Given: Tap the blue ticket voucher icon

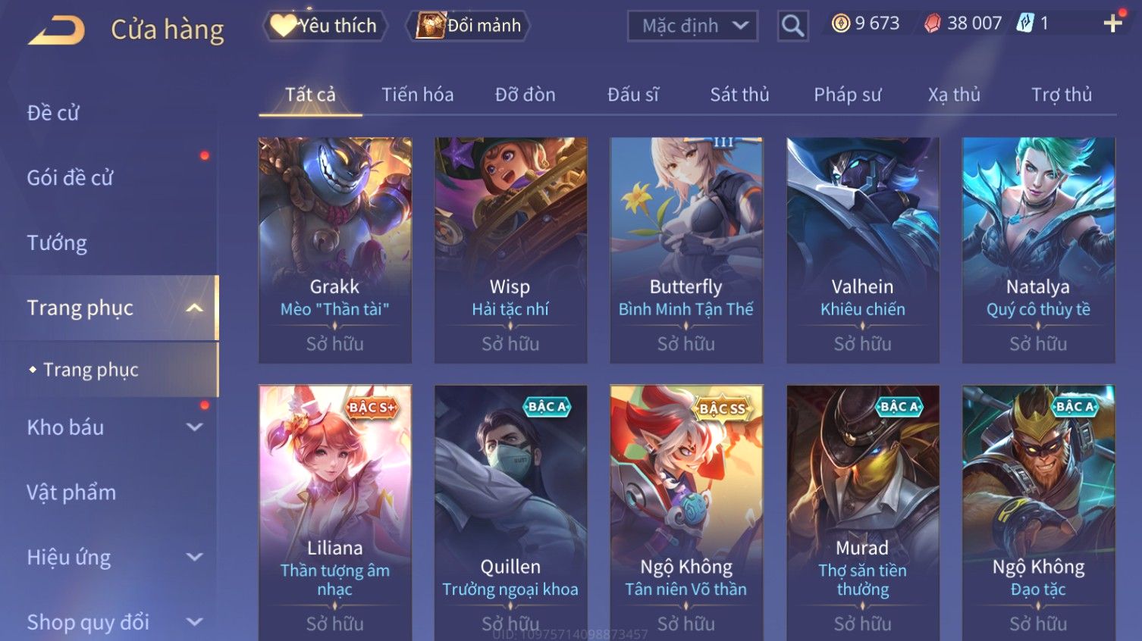Looking at the screenshot, I should tap(1025, 23).
